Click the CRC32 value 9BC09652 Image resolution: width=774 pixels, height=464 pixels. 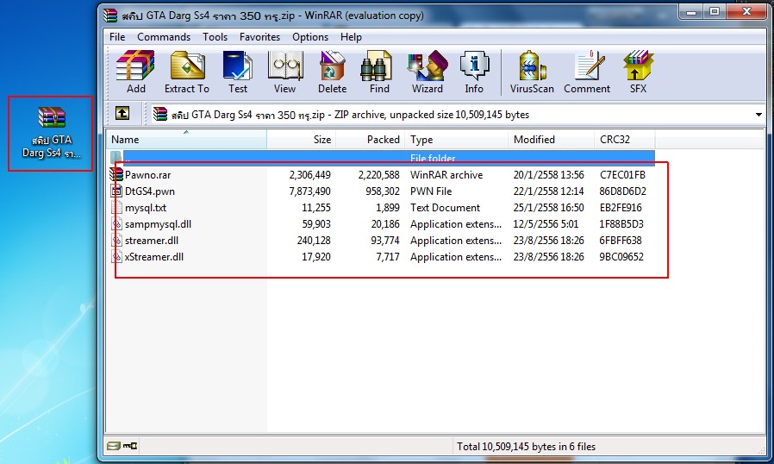[621, 256]
